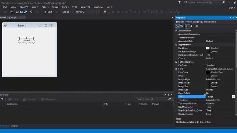This screenshot has height=133, width=237.
Task: Click the Properties panel vertical scrollbar
Action: tap(236, 72)
